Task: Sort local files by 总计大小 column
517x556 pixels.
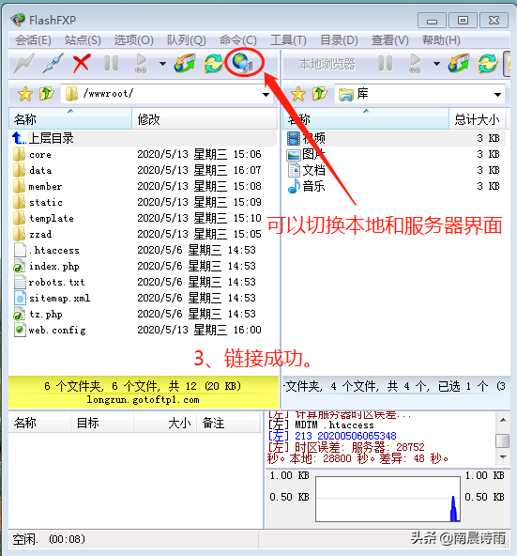Action: pyautogui.click(x=477, y=119)
